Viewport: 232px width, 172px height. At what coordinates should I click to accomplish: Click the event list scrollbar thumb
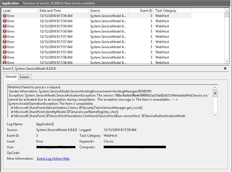pos(227,15)
